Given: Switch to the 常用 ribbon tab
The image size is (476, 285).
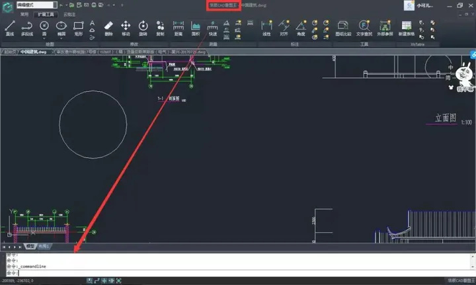Looking at the screenshot, I should click(24, 15).
